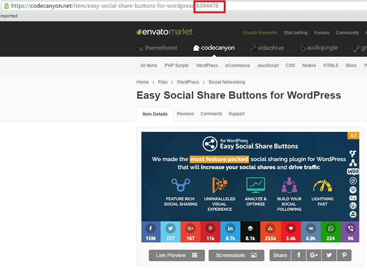Share item on Google Plus

click(x=314, y=255)
